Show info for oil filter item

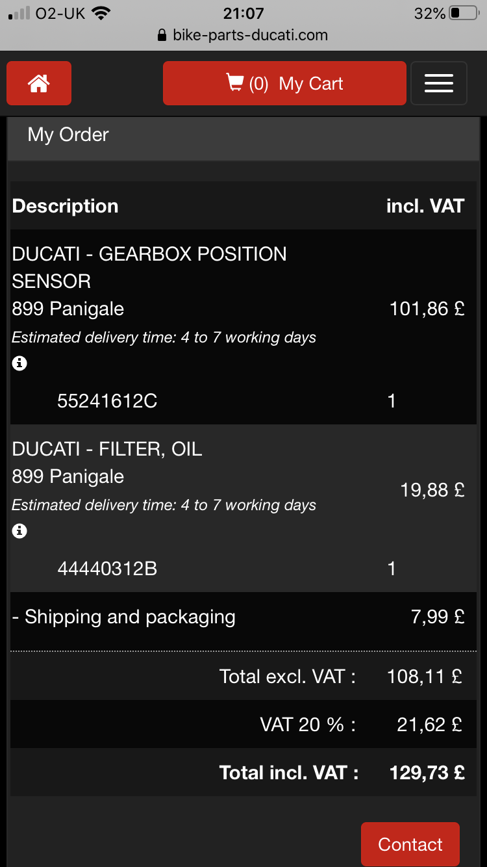point(19,532)
